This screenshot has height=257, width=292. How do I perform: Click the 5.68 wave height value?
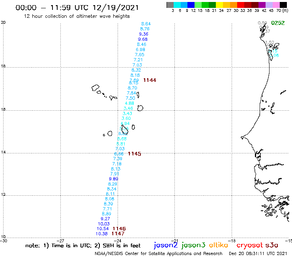pyautogui.click(x=122, y=139)
